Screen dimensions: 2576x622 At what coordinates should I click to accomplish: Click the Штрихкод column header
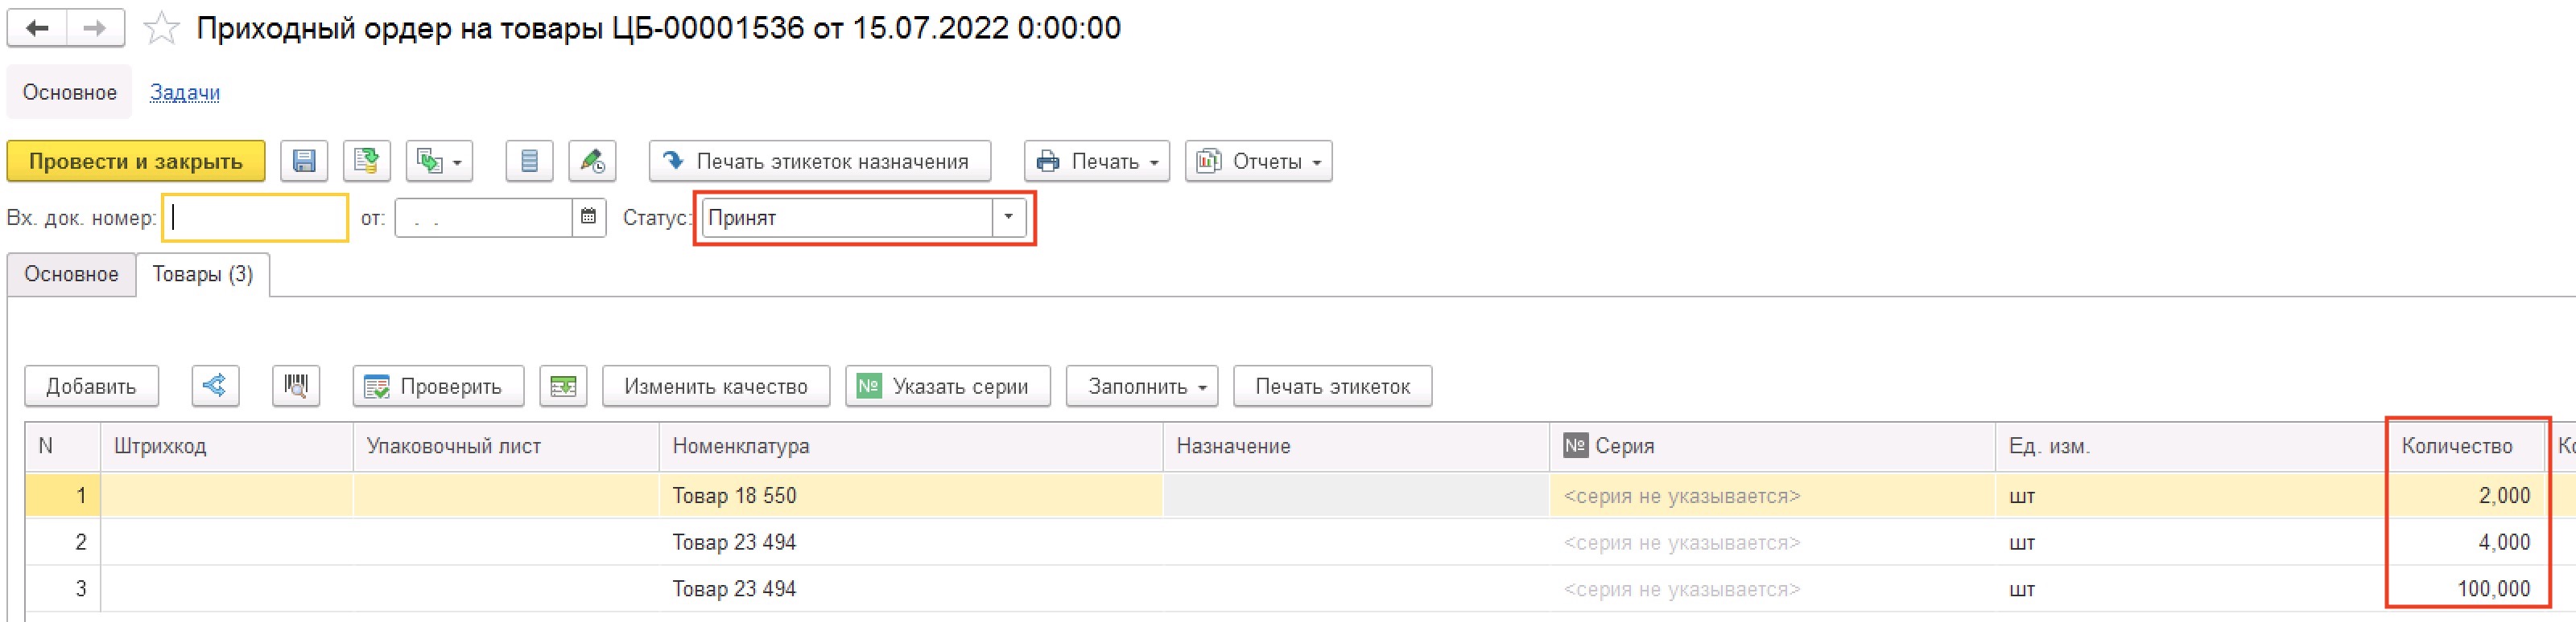point(227,446)
